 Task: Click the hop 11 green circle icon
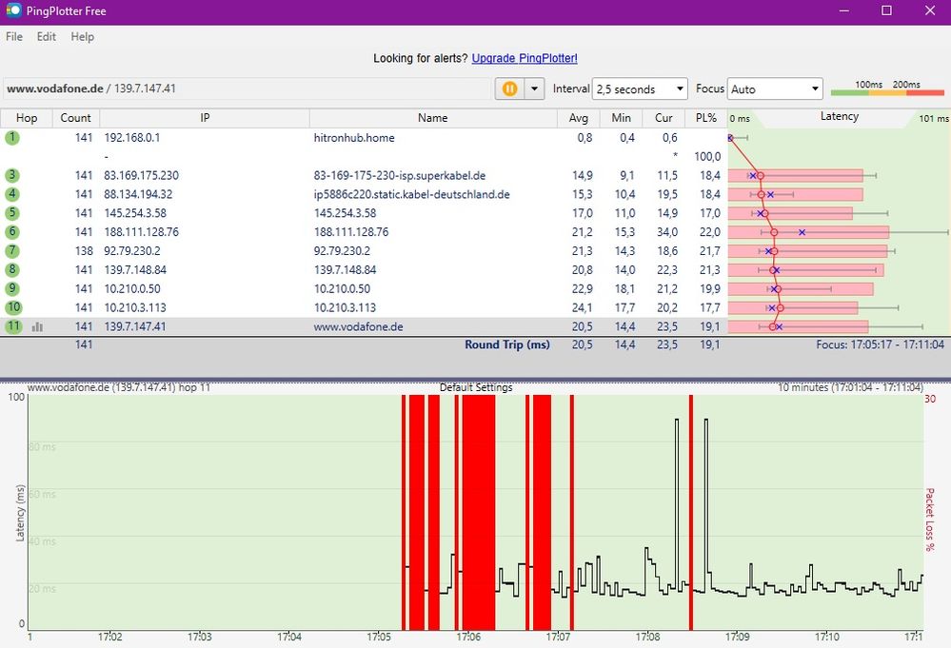pyautogui.click(x=12, y=326)
